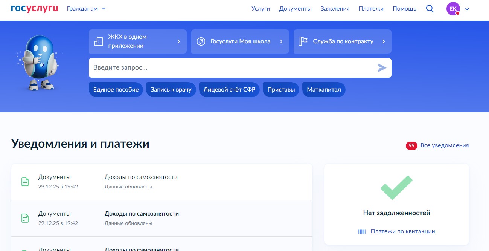Open Все уведомления
This screenshot has height=251, width=489.
445,145
